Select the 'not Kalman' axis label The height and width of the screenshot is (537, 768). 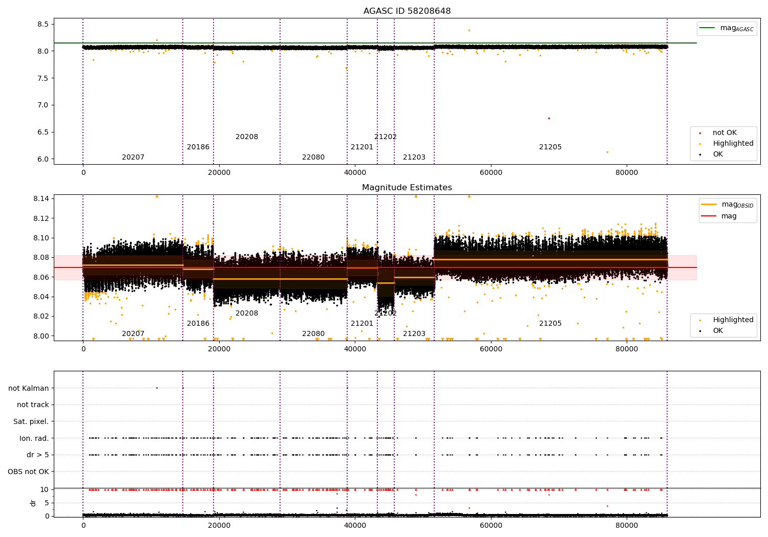click(x=29, y=389)
